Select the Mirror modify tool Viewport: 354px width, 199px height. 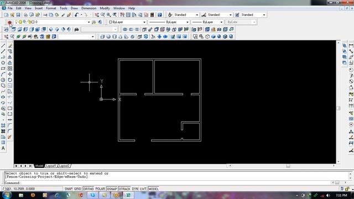tap(10, 57)
